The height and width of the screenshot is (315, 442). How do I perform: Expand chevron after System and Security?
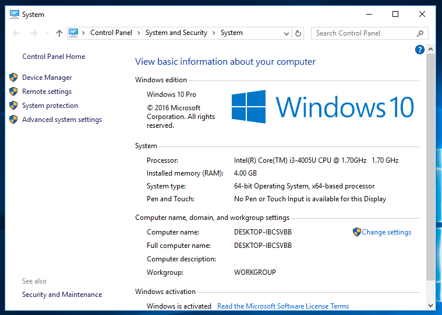coord(214,33)
